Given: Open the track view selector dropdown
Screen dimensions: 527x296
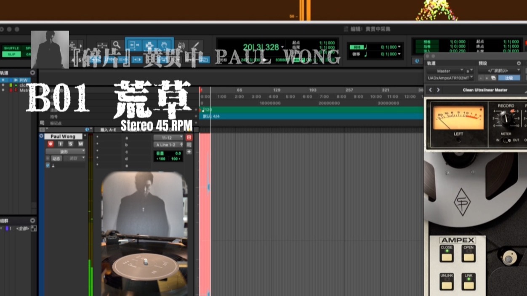Looking at the screenshot, I should [x=65, y=151].
